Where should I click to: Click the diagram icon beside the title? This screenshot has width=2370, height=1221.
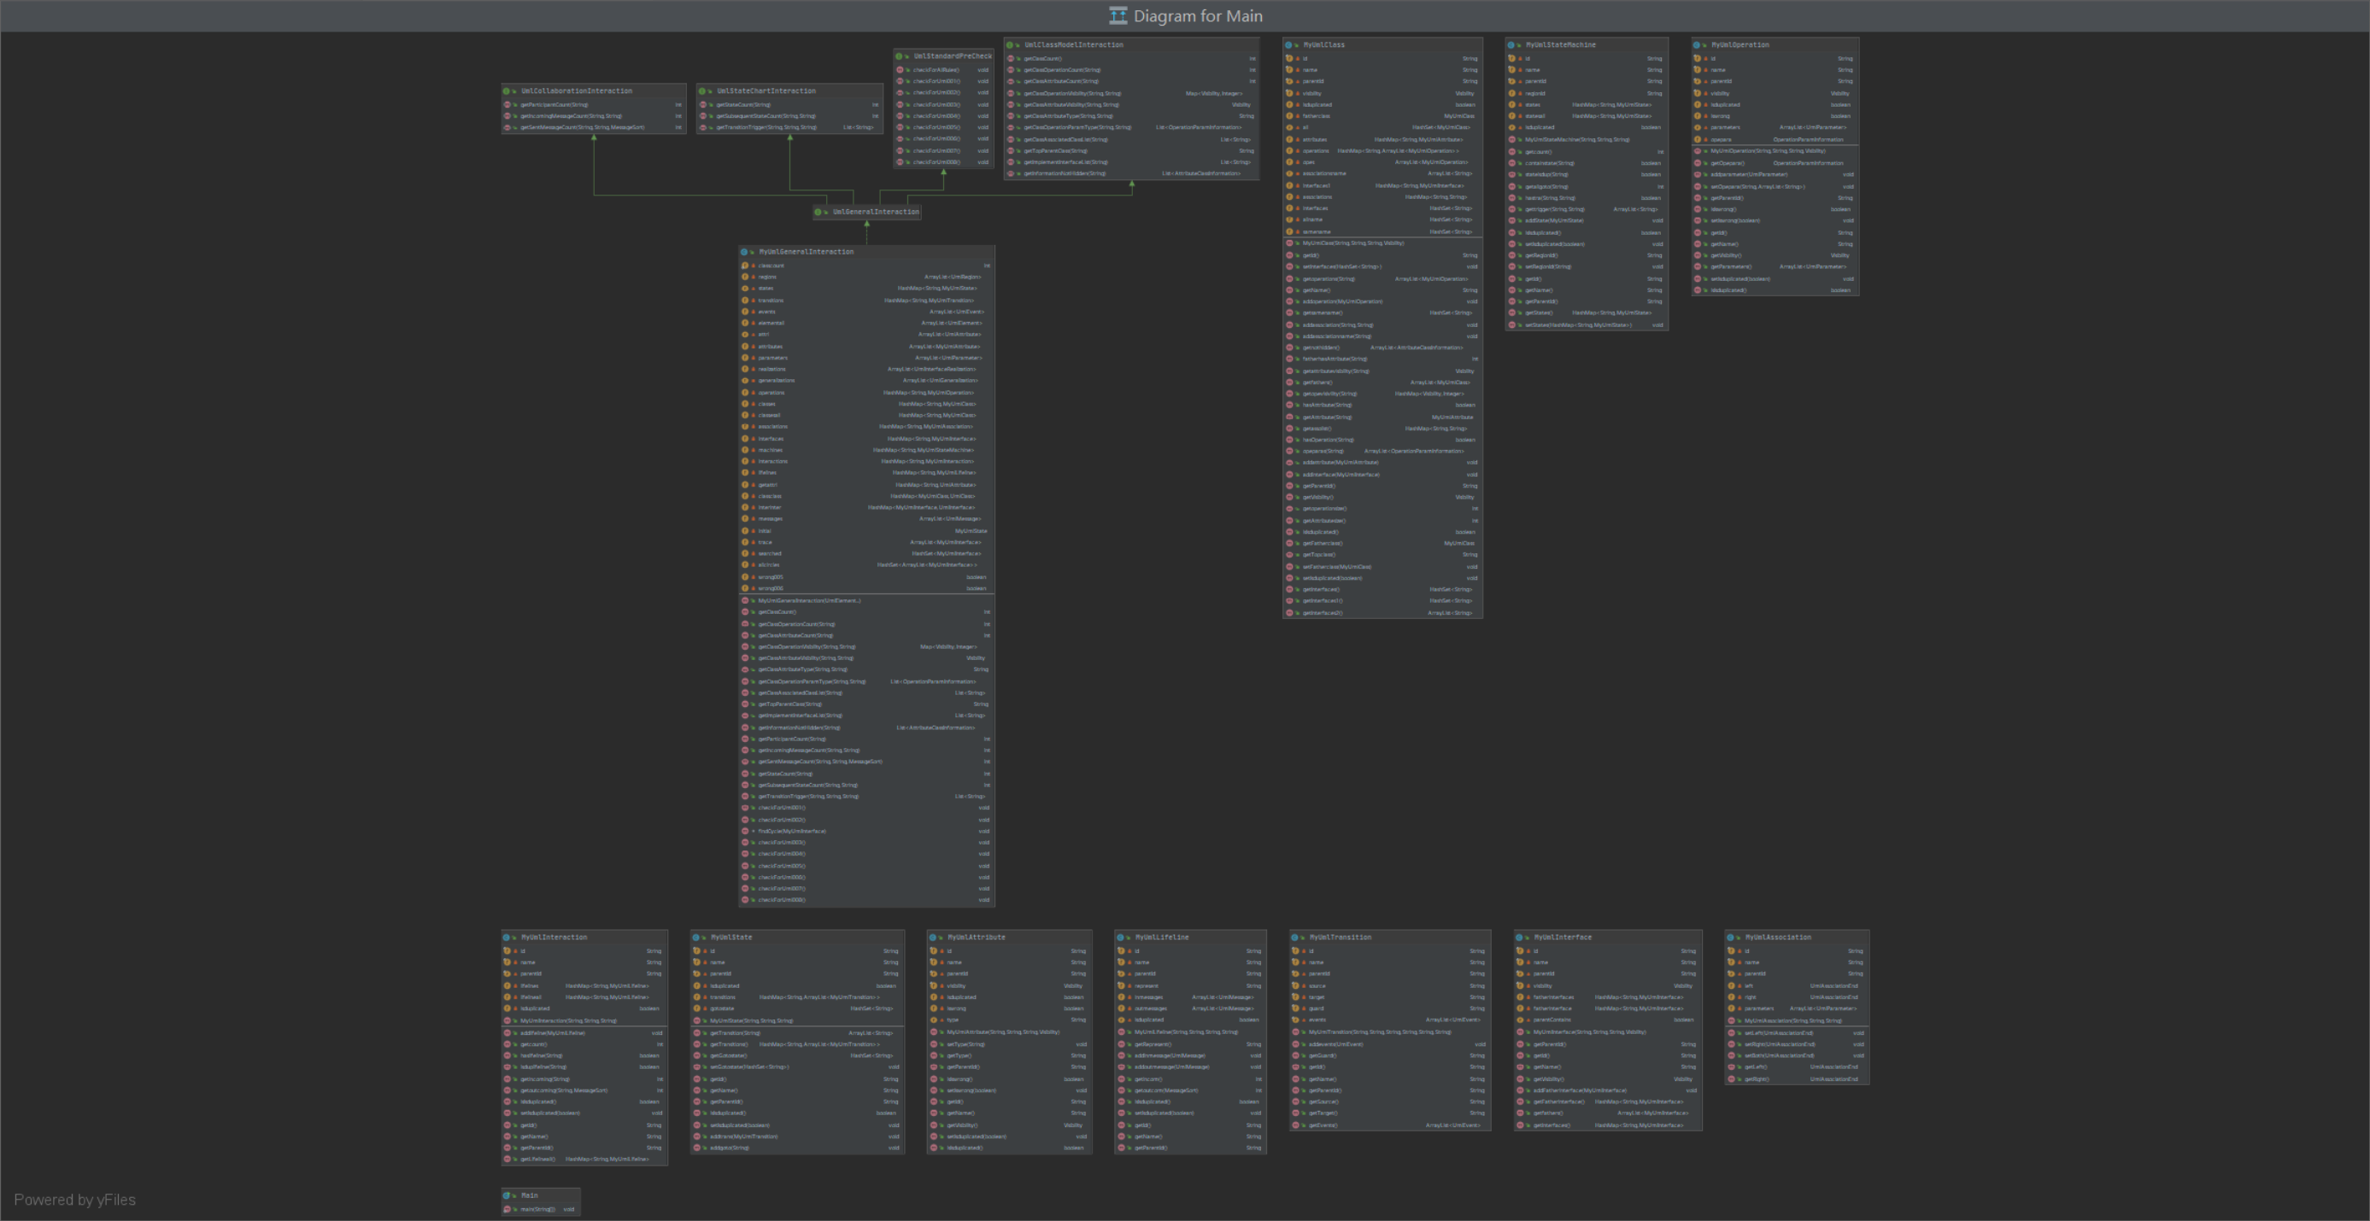pyautogui.click(x=1118, y=15)
